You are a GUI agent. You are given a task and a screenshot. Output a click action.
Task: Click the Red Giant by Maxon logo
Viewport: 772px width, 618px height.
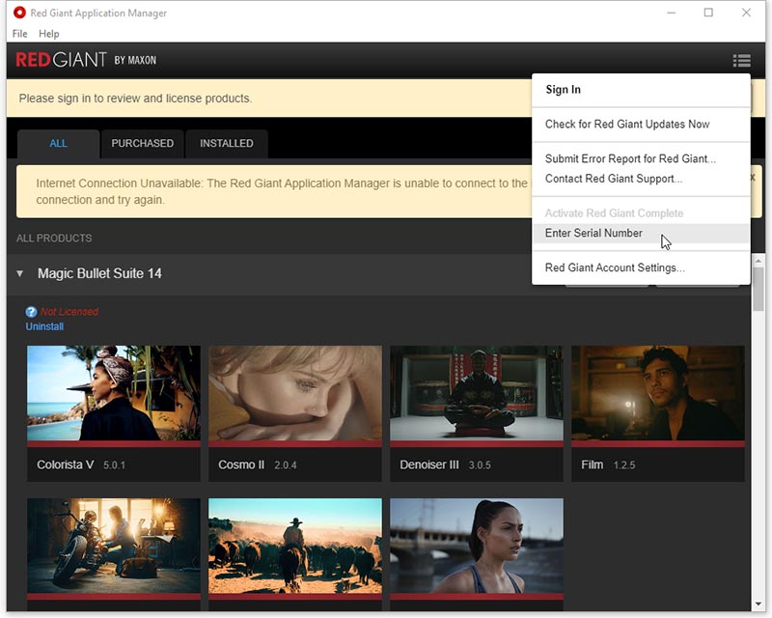(x=86, y=60)
